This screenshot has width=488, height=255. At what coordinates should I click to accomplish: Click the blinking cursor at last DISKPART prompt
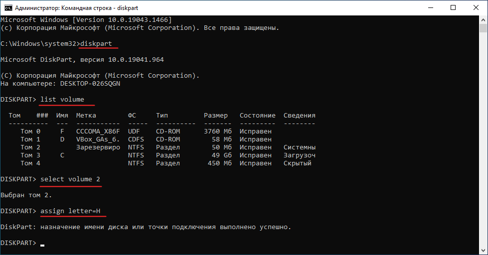click(x=42, y=246)
